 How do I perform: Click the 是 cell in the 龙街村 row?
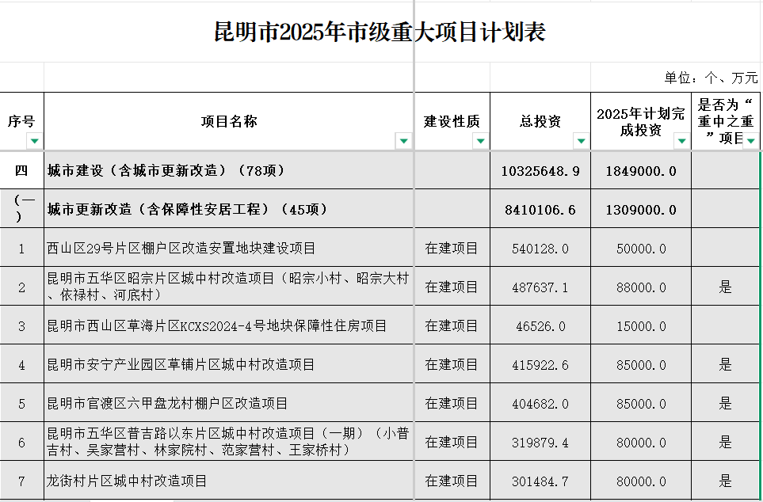pos(725,481)
